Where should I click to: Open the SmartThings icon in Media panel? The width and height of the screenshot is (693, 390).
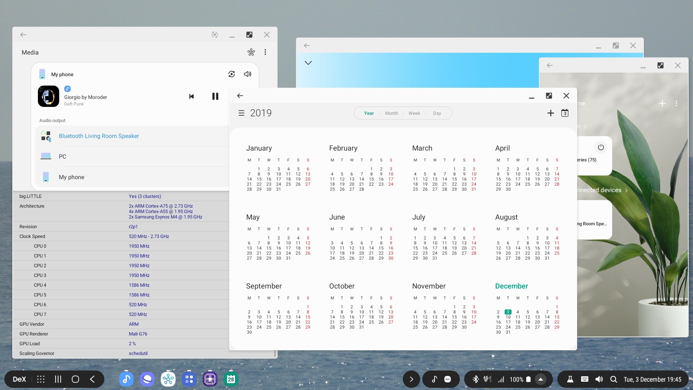coord(251,52)
